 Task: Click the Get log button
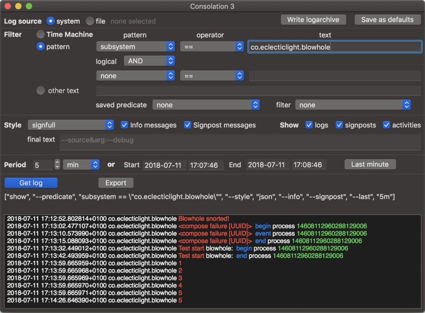[31, 183]
